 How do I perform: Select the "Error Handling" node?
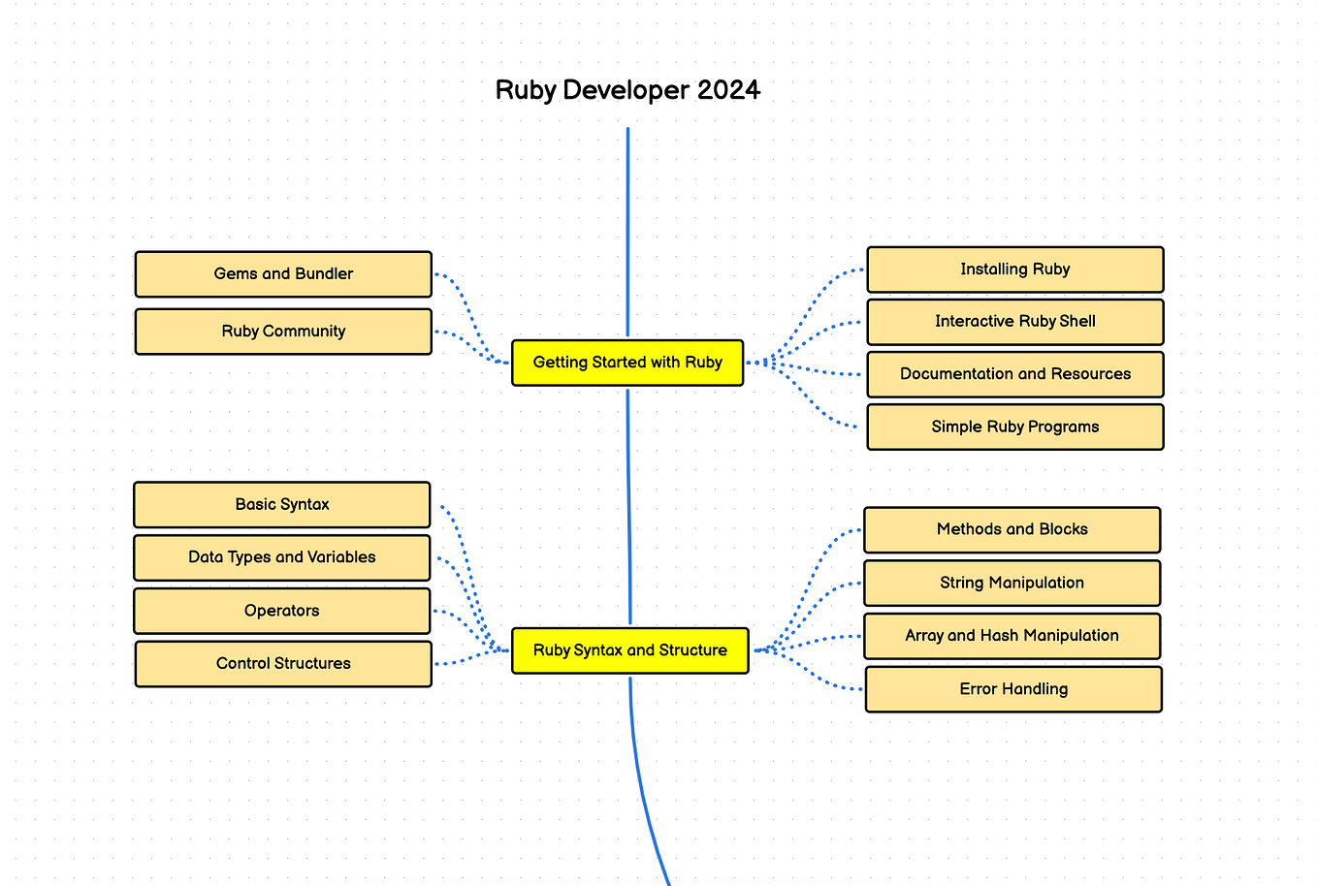pos(1012,689)
